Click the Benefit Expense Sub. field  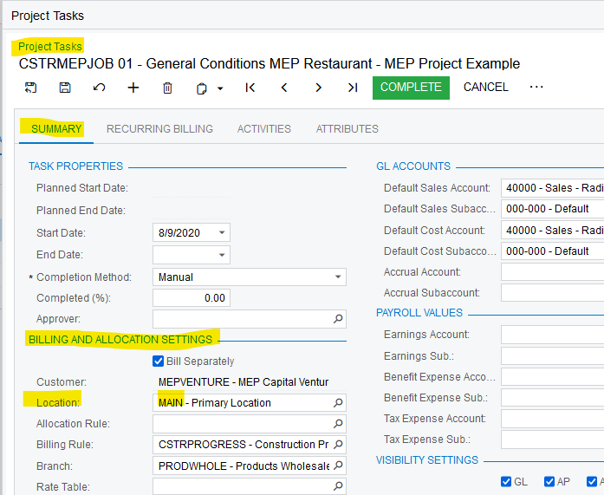[552, 398]
